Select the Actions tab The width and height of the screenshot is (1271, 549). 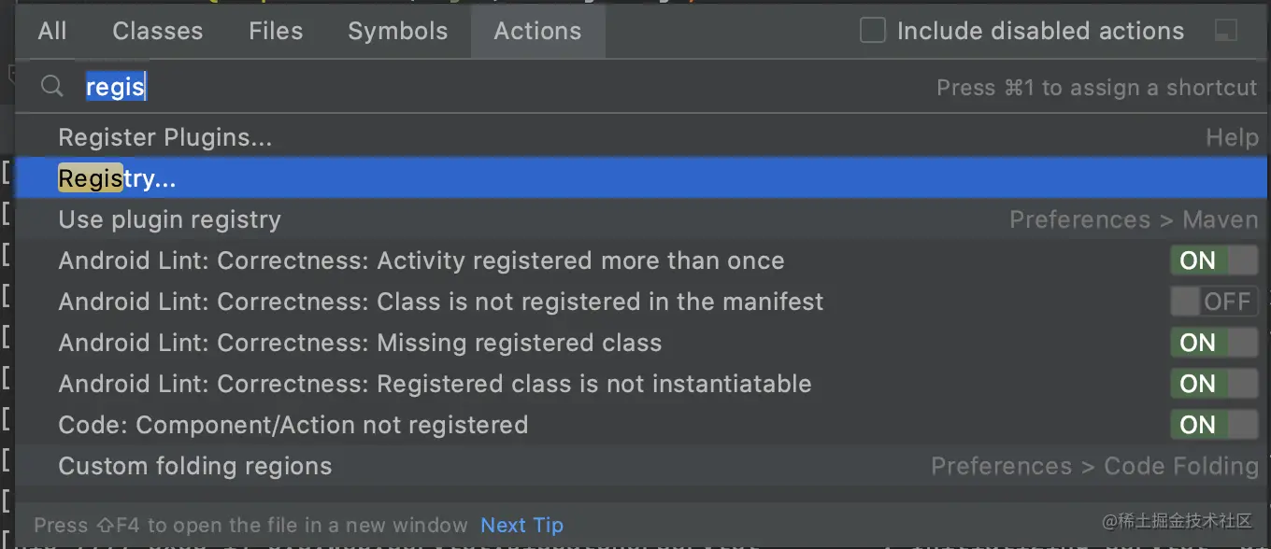click(x=537, y=31)
